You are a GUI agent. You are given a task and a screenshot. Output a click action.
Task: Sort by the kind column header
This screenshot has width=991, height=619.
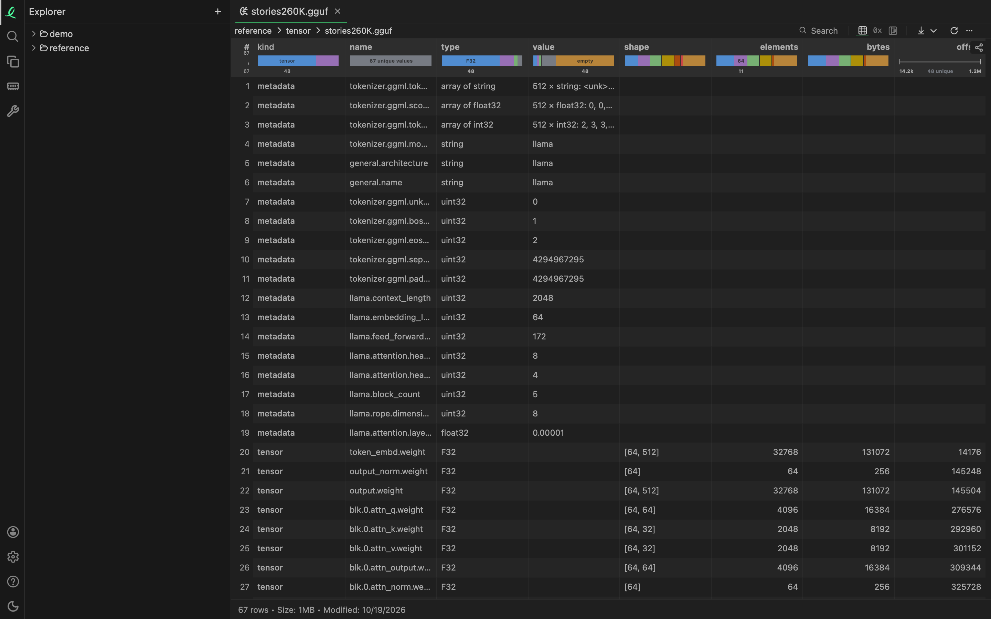266,47
